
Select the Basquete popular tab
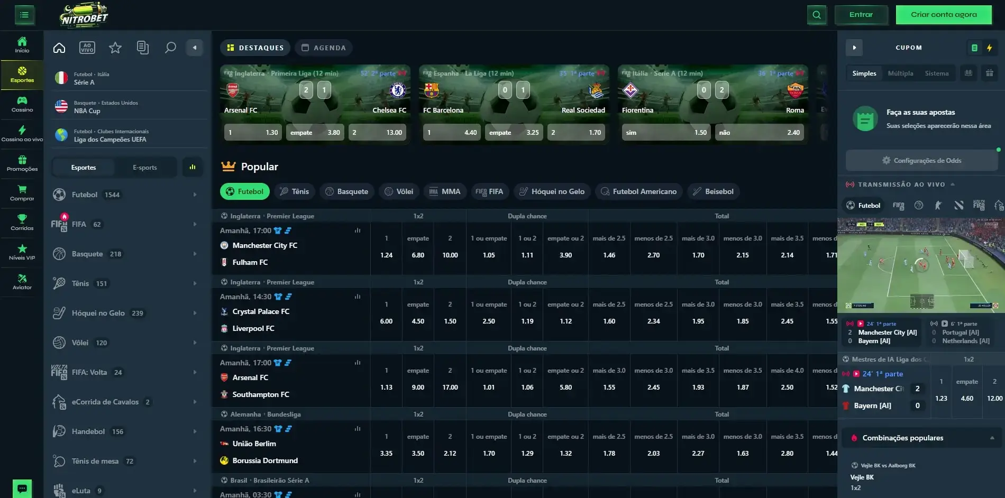pos(346,191)
